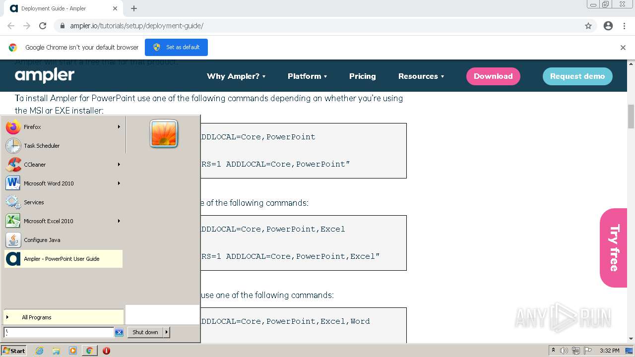Open Services from the Start menu
The image size is (635, 357).
point(63,202)
